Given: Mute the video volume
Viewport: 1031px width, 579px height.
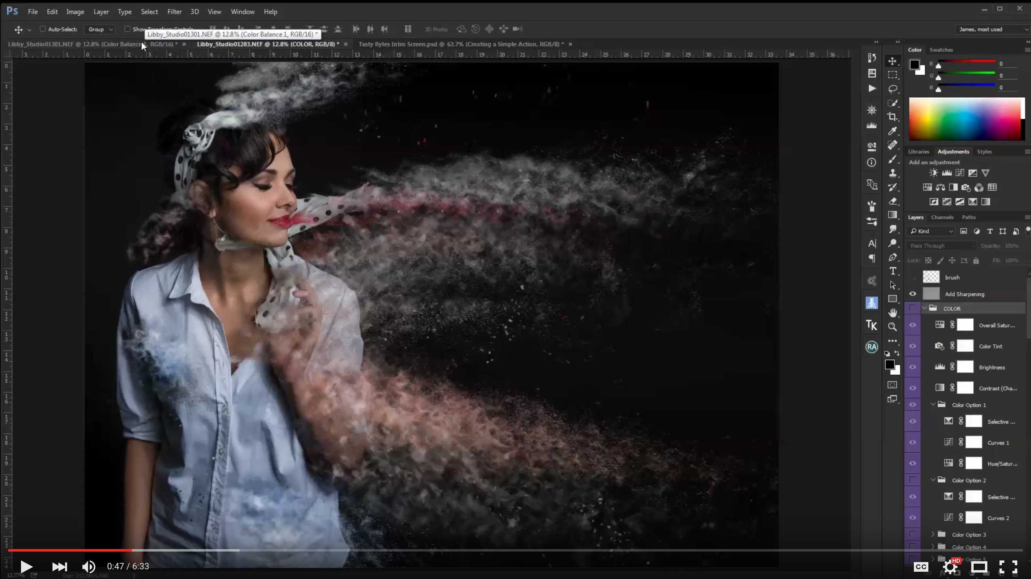Looking at the screenshot, I should click(88, 566).
